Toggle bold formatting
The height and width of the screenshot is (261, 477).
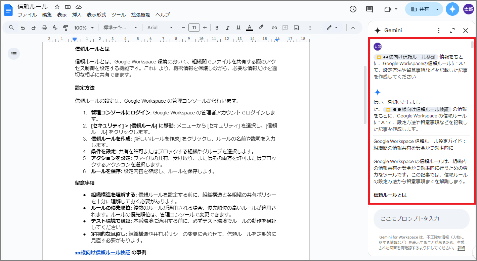pyautogui.click(x=217, y=28)
